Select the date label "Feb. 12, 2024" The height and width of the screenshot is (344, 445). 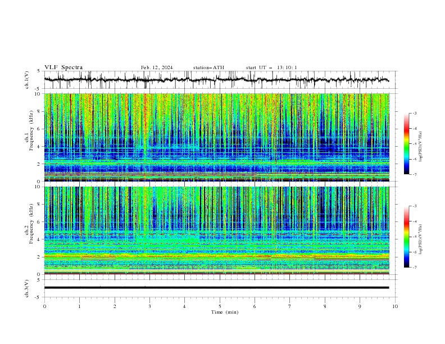pos(157,67)
